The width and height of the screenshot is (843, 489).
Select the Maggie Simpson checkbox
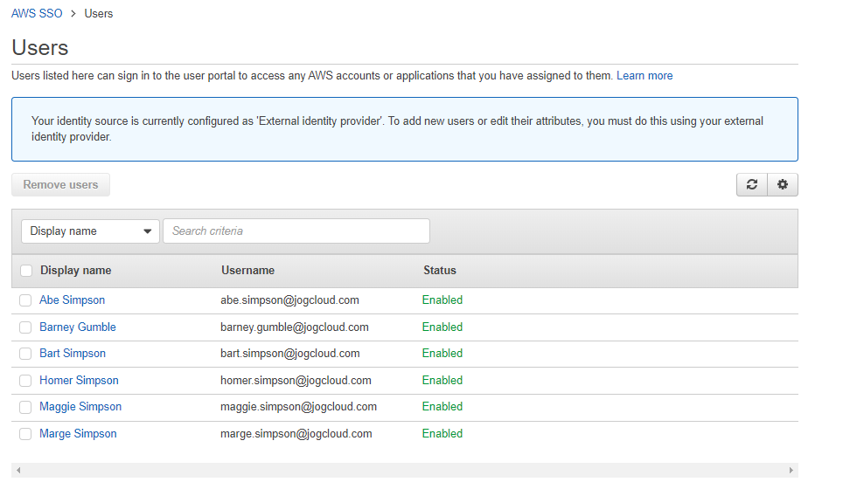click(25, 407)
